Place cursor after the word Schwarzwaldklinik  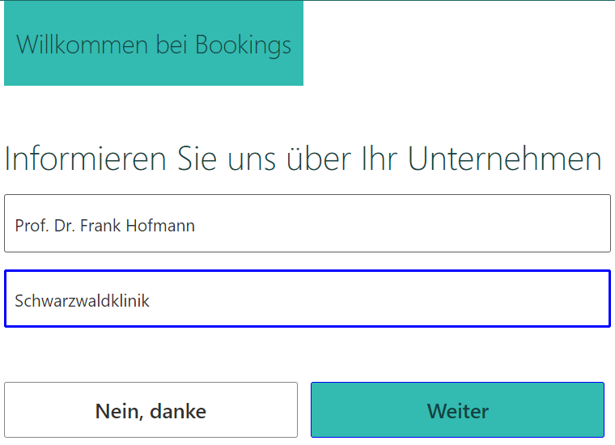pos(151,301)
